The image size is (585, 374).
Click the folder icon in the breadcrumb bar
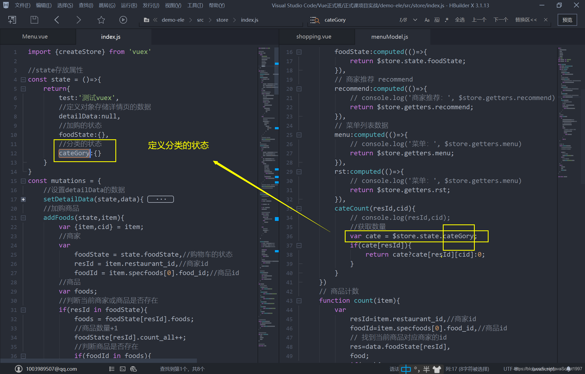coord(146,20)
